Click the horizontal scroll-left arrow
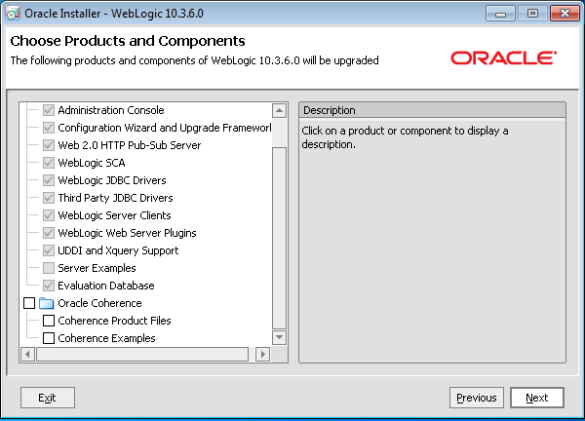585x421 pixels. coord(27,355)
